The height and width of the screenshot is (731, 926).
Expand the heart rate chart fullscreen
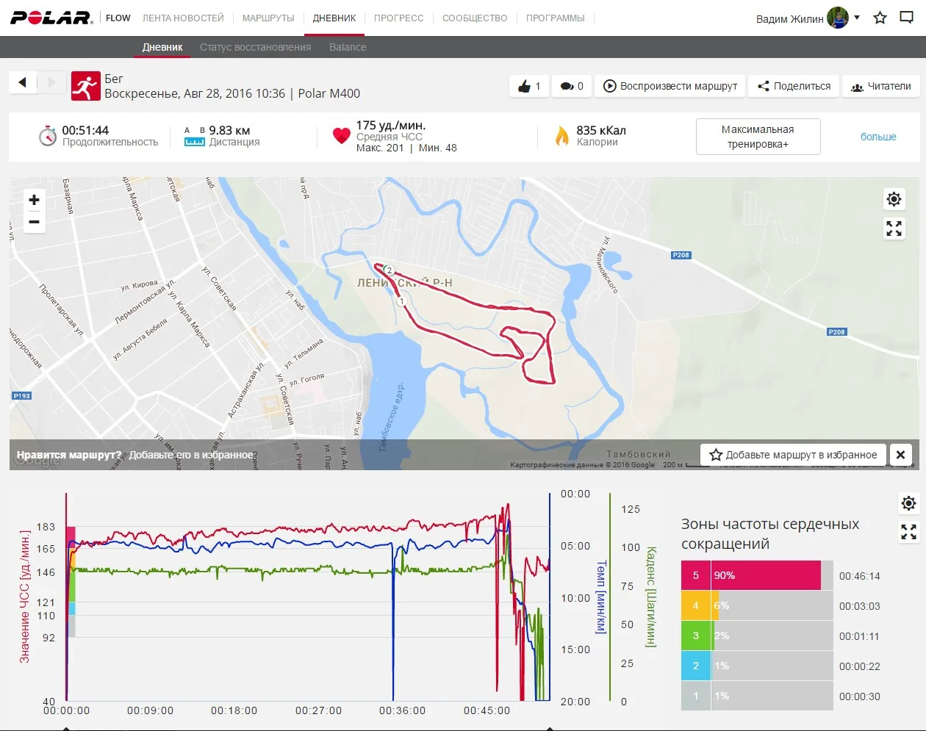pyautogui.click(x=908, y=532)
